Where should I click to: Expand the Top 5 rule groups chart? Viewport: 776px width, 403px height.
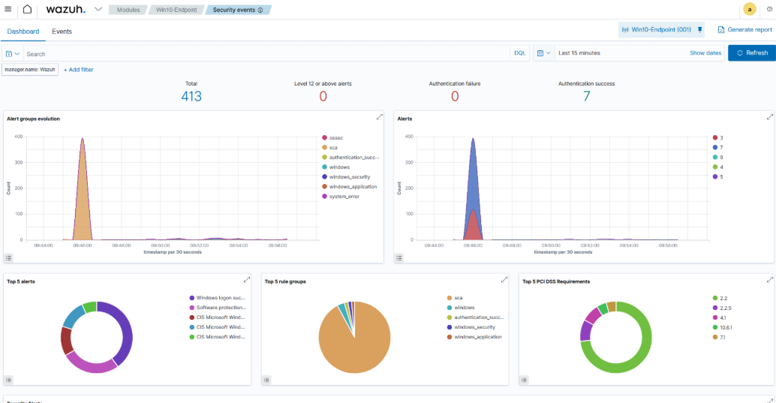[504, 280]
